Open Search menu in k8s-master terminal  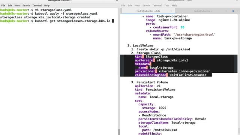pos(26,6)
